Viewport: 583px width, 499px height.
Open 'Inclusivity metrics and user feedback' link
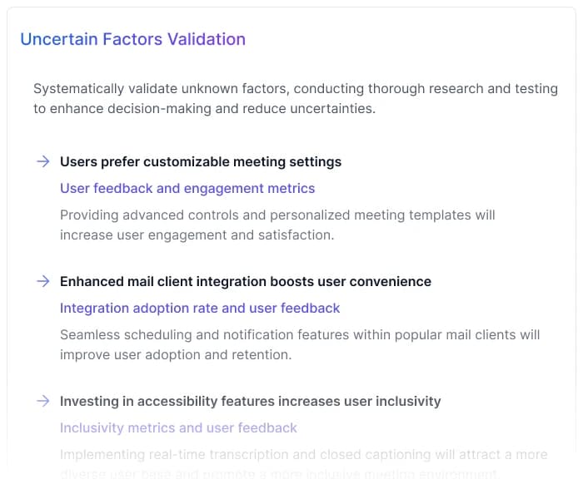(178, 427)
